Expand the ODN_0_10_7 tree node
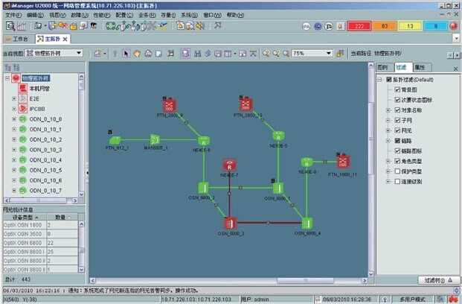The width and height of the screenshot is (462, 304). tap(14, 191)
